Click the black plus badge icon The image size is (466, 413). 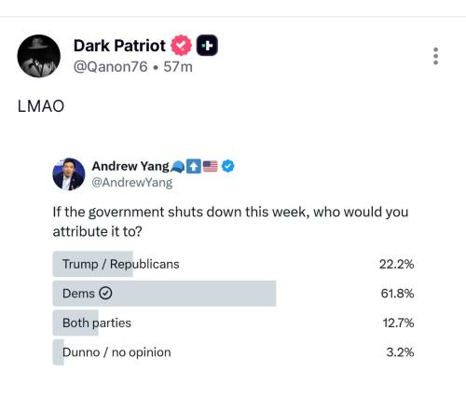point(207,46)
